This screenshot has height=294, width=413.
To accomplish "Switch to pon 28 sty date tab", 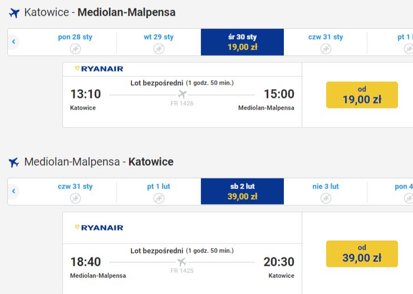I will tap(75, 42).
